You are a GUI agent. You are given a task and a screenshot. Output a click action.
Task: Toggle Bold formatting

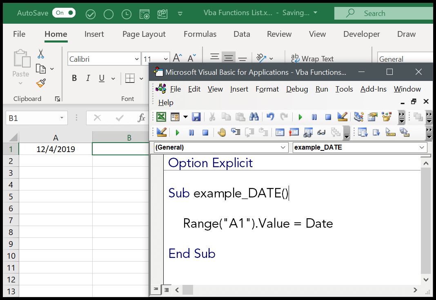click(x=74, y=78)
